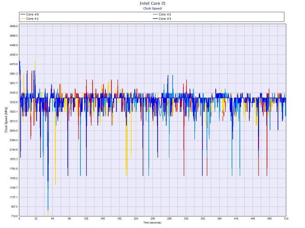Click the Clock Speed (MHz) axis label

[6, 120]
